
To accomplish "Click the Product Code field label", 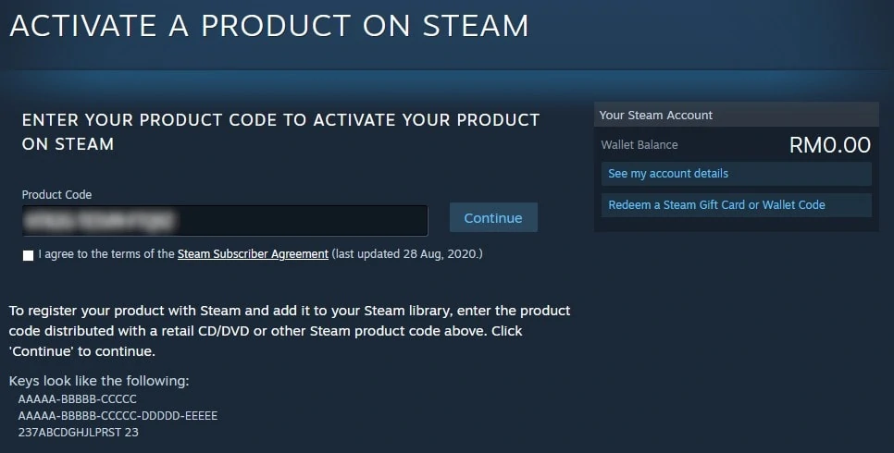I will pos(56,195).
